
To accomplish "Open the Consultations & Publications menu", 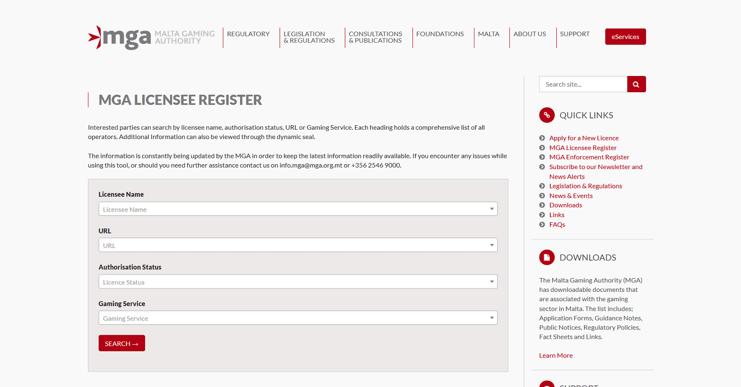I will pos(375,37).
